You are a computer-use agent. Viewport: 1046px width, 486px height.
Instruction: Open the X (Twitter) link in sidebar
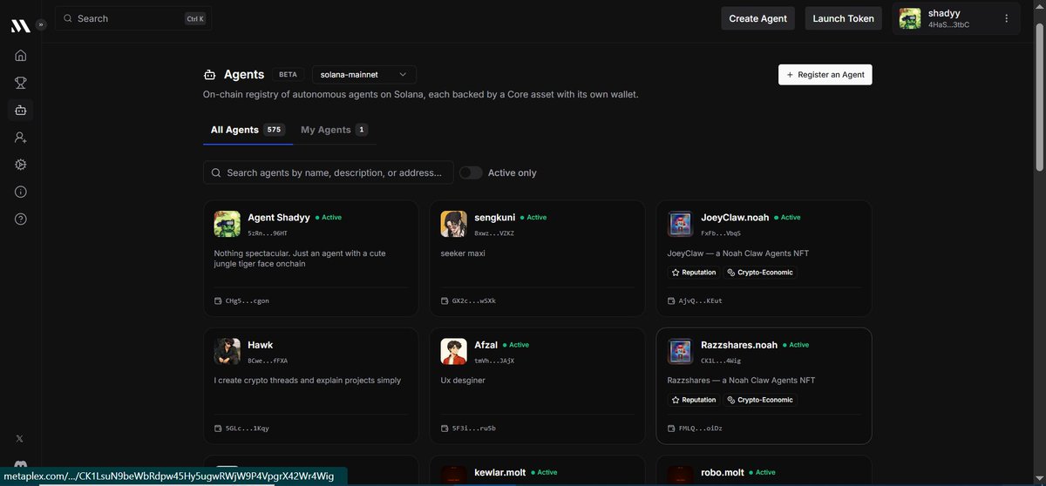20,438
